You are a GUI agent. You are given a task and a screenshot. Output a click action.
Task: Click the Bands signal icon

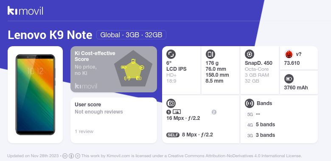[x=250, y=103]
